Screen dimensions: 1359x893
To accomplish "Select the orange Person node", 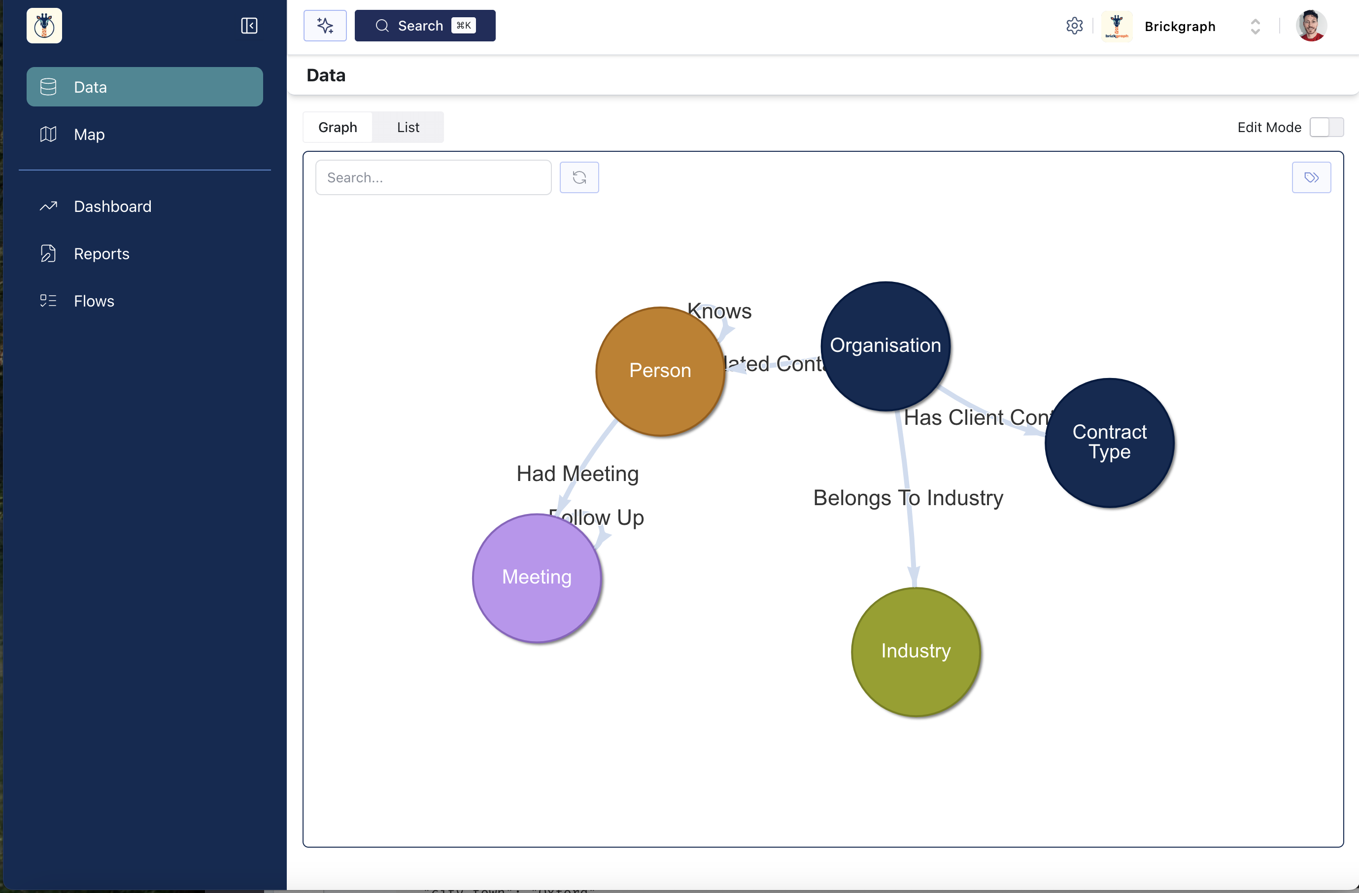I will [x=659, y=371].
